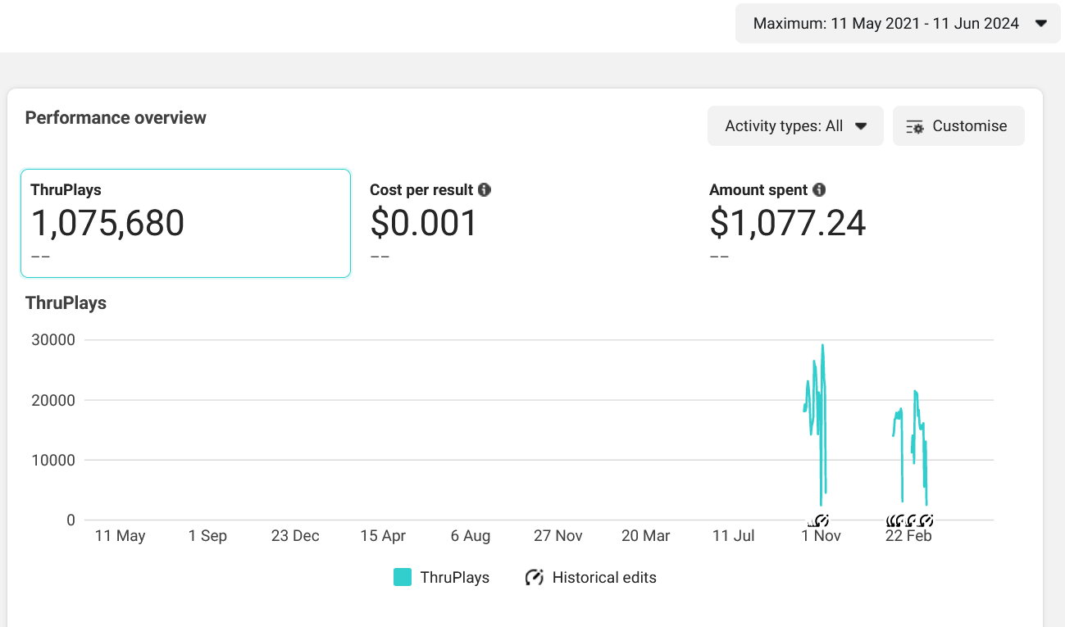Click the teal ThruPlays legend colour swatch
This screenshot has height=627, width=1065.
click(402, 577)
